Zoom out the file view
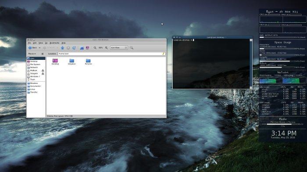307x172 pixels. 95,48
